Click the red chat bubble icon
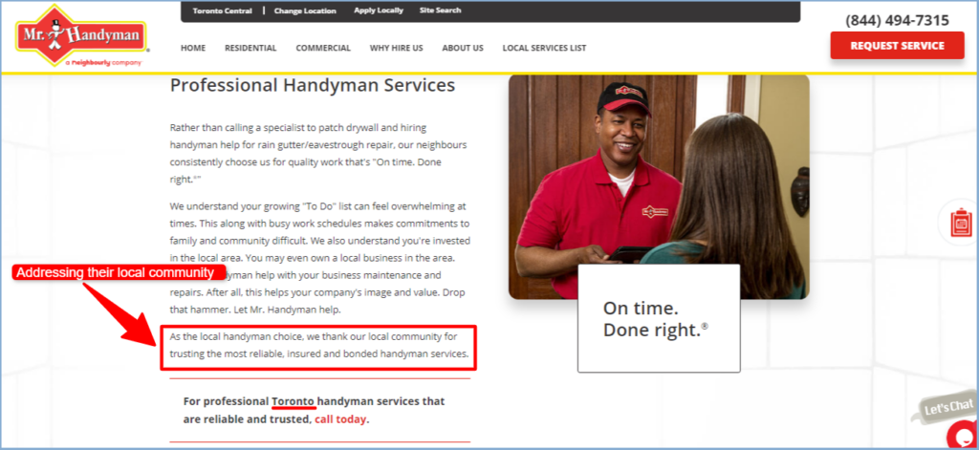Screen dimensions: 979x450 (964, 435)
